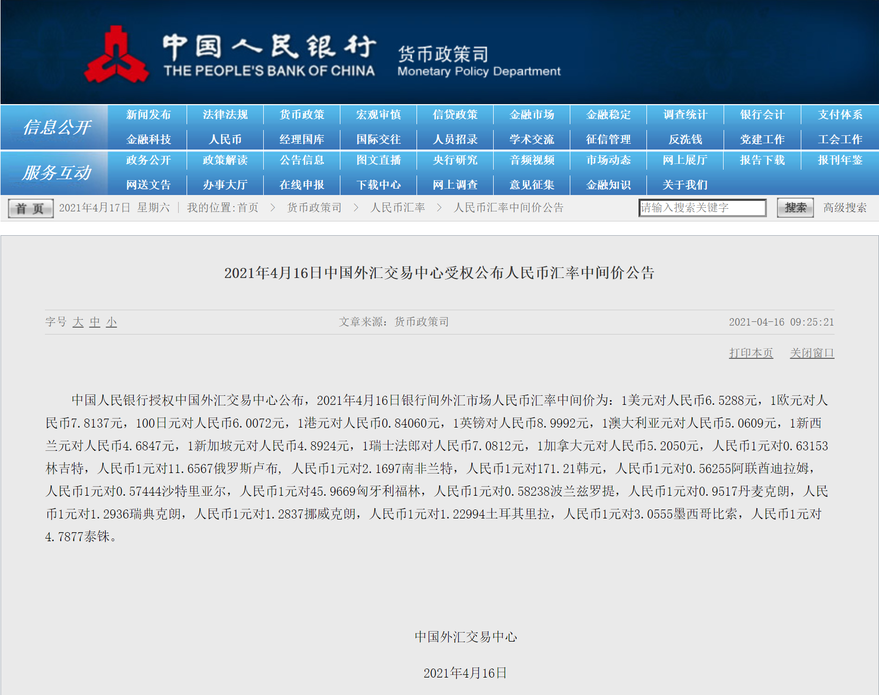Open the 宏观审慎 section
Image resolution: width=879 pixels, height=695 pixels.
378,115
